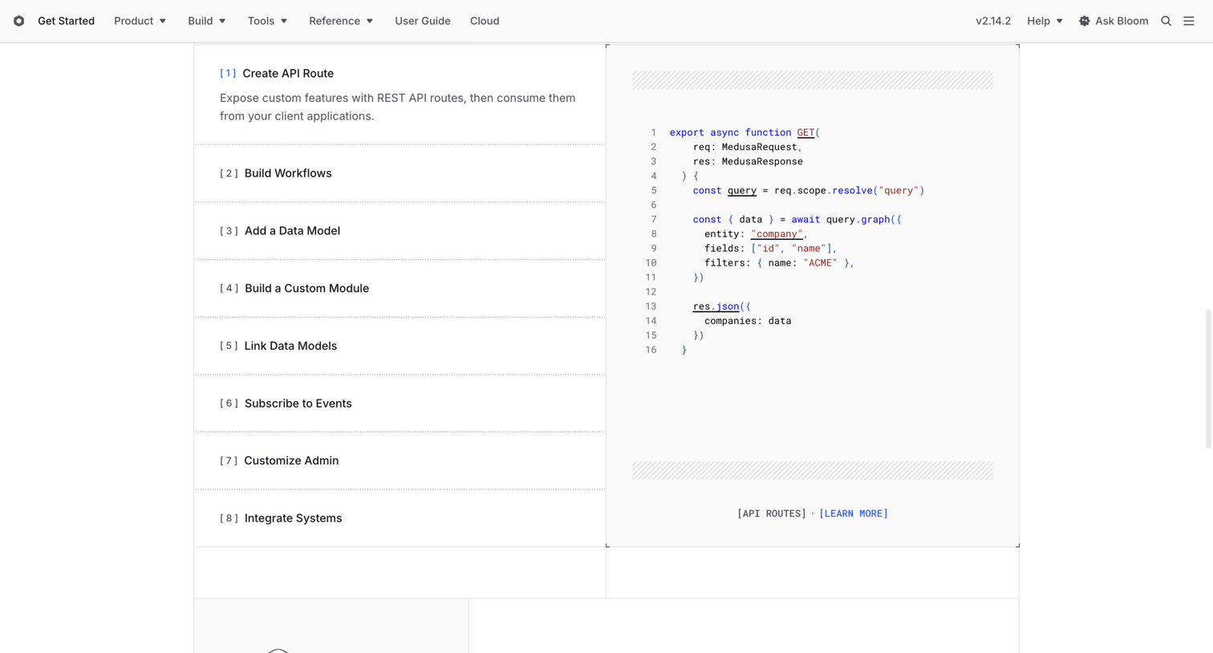This screenshot has height=653, width=1213.
Task: Open the search icon
Action: point(1166,21)
